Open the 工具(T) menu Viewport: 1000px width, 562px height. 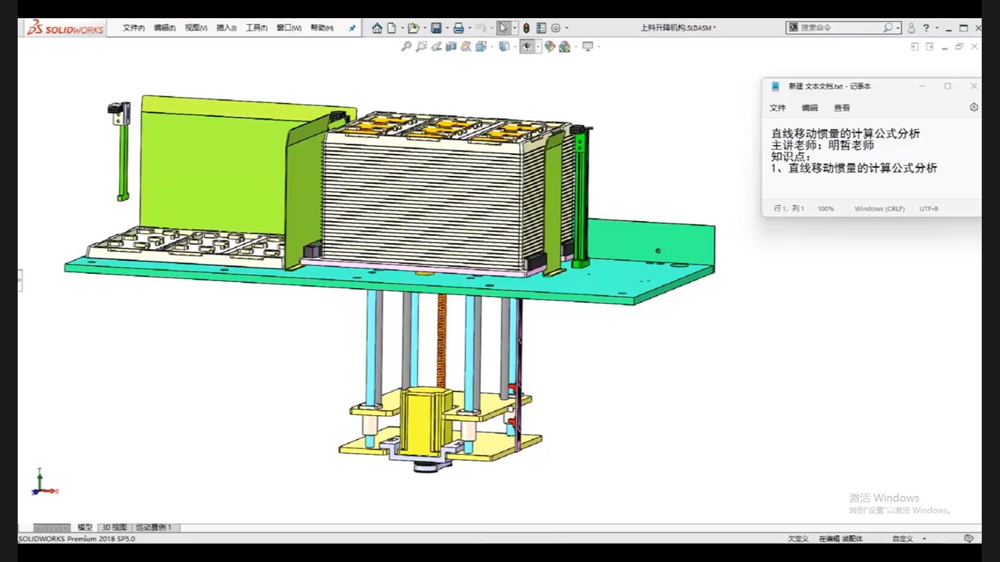pos(256,28)
